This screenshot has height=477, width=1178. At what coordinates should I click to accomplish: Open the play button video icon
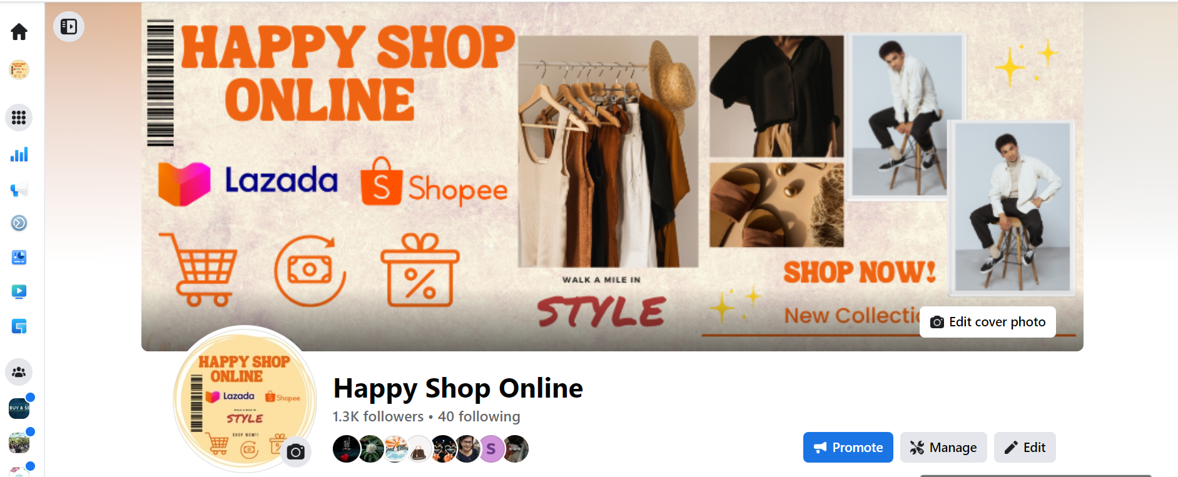[19, 291]
